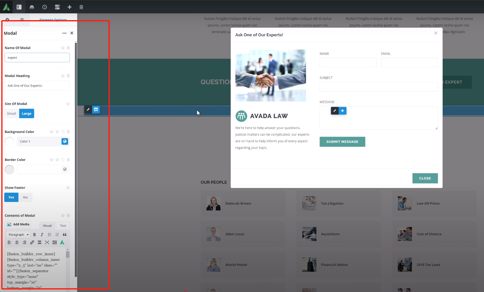Open the modal's three-dots options menu
The image size is (484, 292).
64,33
